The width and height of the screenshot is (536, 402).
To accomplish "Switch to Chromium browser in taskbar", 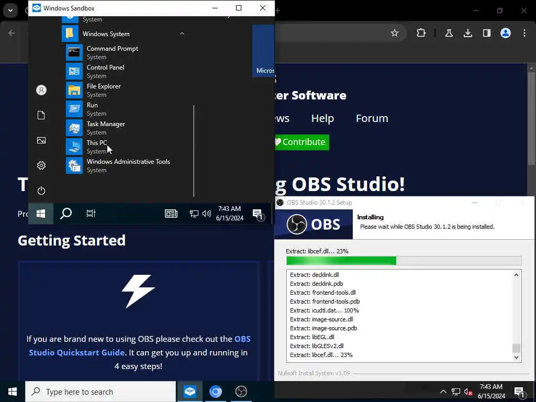I will [215, 392].
